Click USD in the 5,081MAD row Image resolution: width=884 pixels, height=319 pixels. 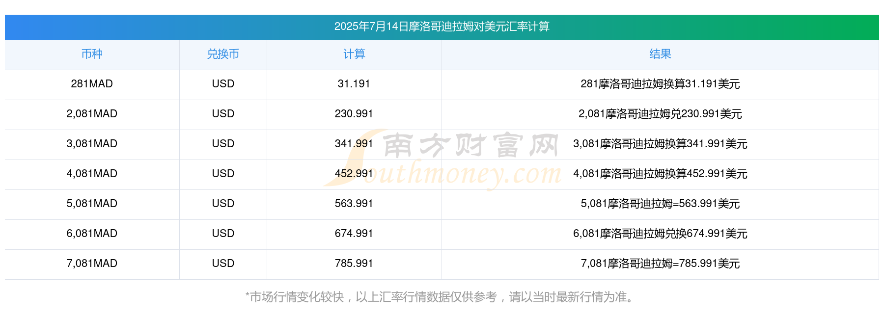coord(223,204)
